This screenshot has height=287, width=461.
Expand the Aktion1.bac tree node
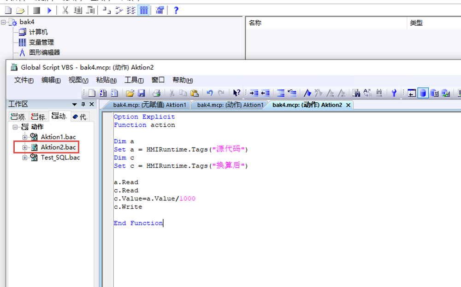point(25,137)
